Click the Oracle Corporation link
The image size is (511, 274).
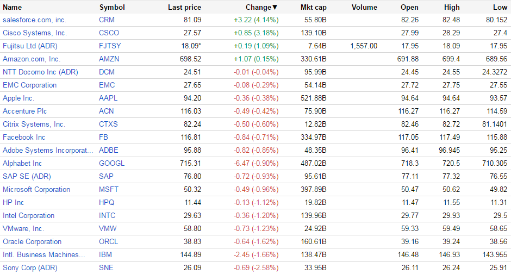pos(32,241)
